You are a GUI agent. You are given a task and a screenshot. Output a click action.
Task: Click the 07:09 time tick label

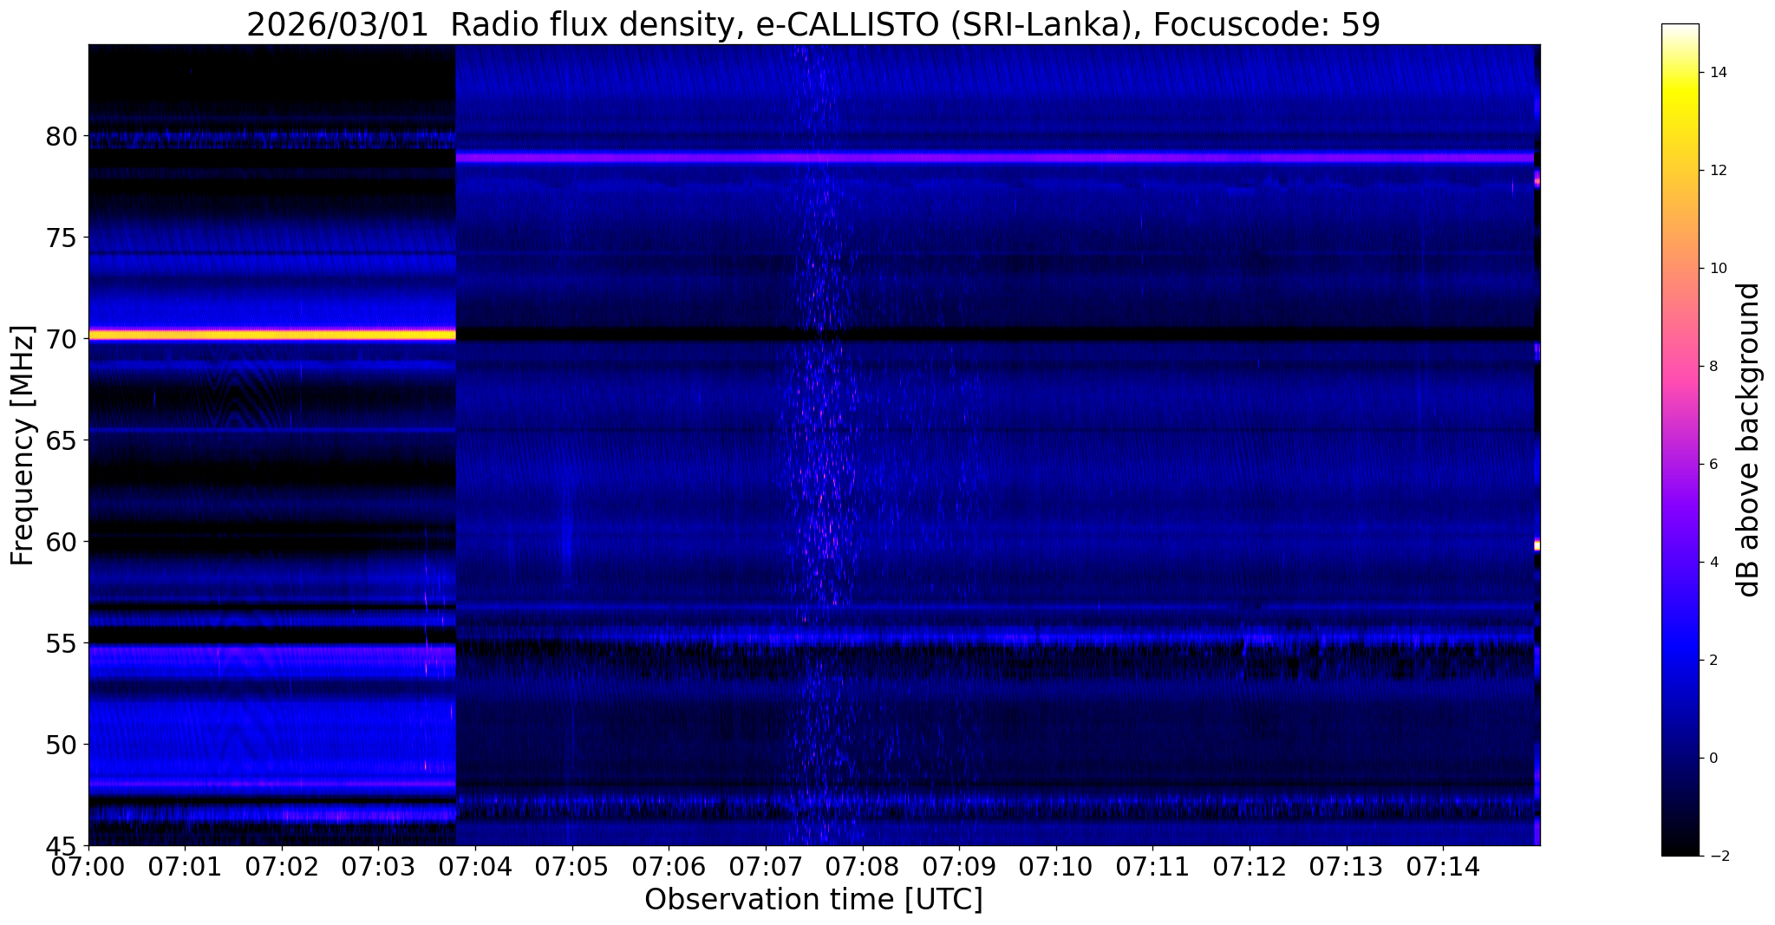pyautogui.click(x=959, y=867)
